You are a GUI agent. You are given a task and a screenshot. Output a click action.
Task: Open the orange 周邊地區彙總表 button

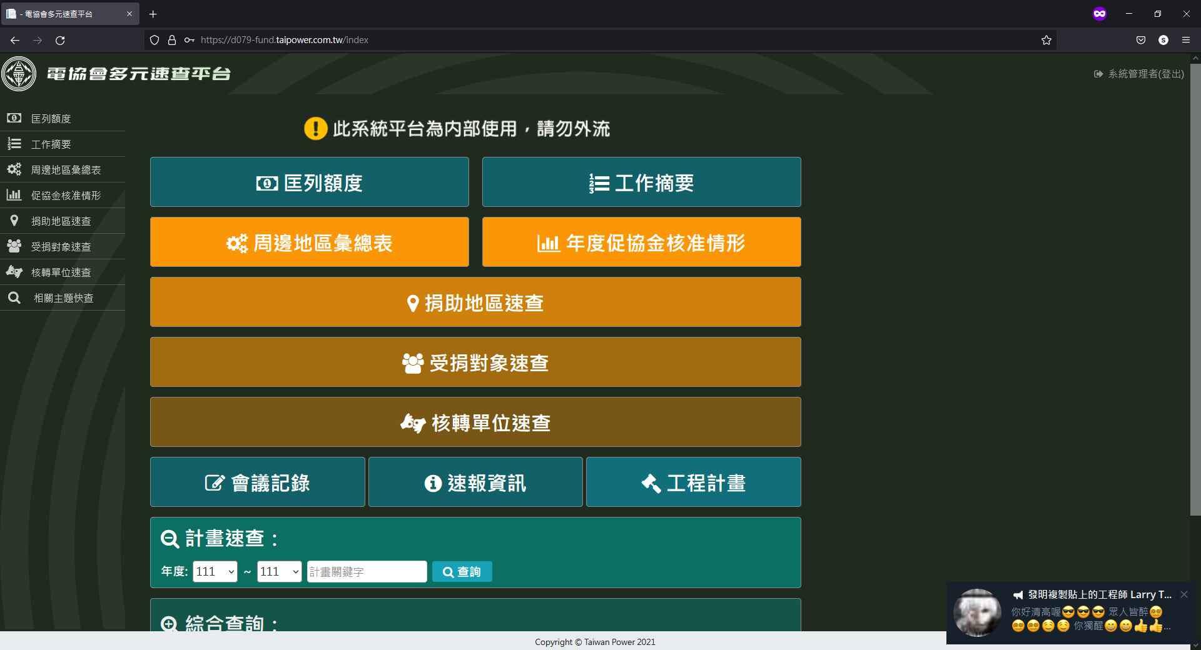(310, 242)
